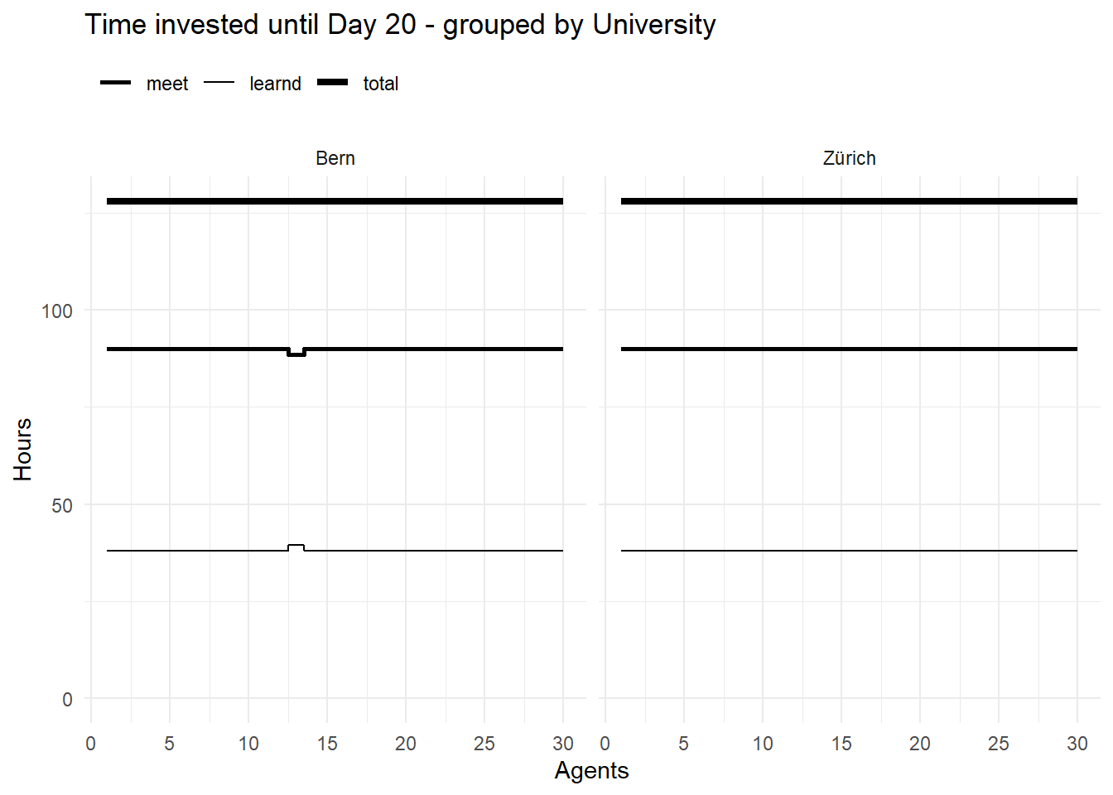Click the Agents x-axis label

click(591, 770)
